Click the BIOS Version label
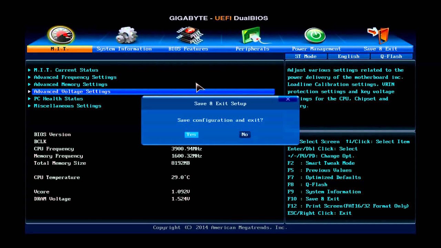The height and width of the screenshot is (248, 441). (52, 135)
